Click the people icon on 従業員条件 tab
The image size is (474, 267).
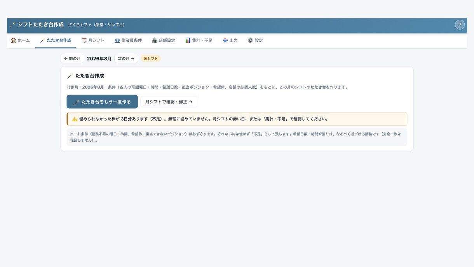pos(117,40)
